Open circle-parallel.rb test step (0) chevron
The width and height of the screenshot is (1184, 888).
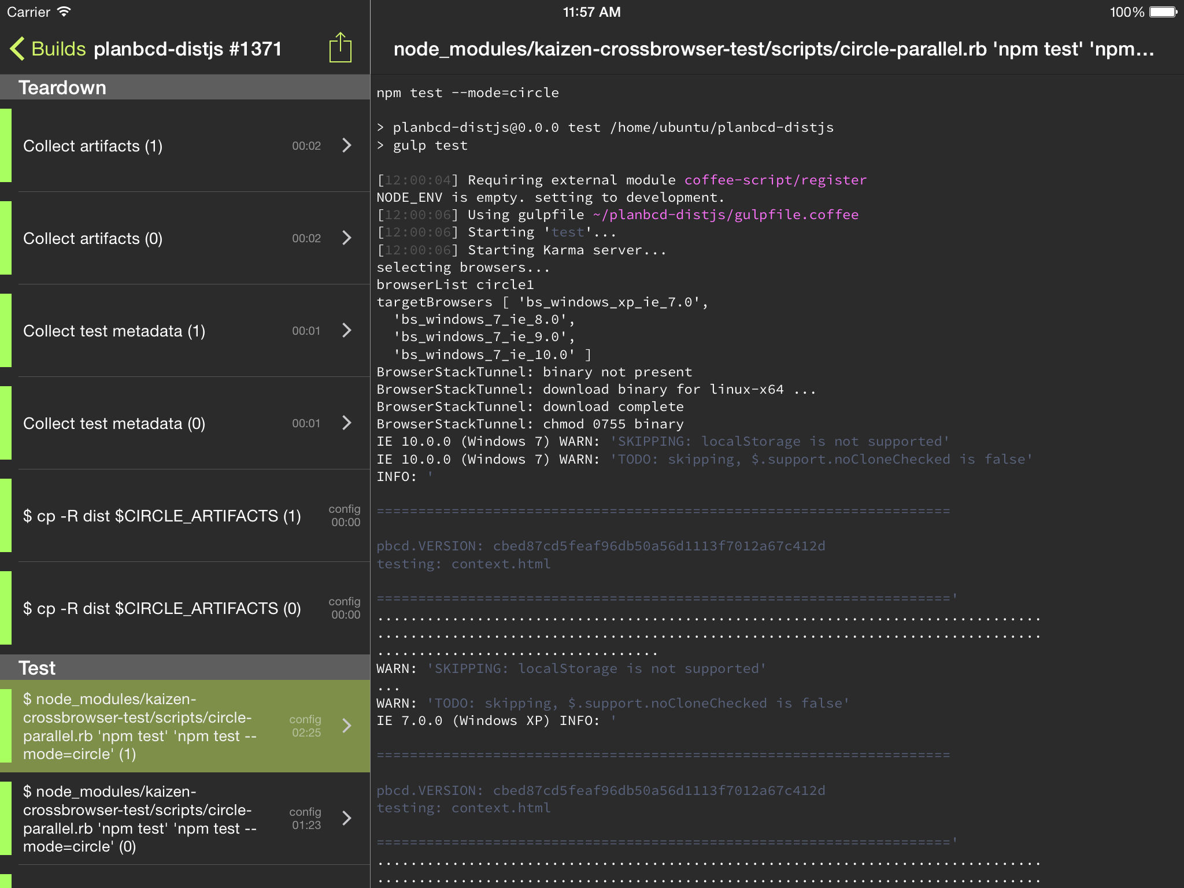347,818
